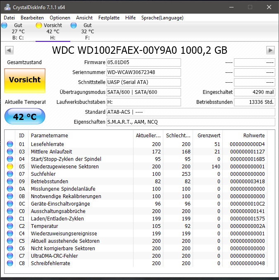Go to previous disk with left arrow
279x280 pixels.
[9, 50]
